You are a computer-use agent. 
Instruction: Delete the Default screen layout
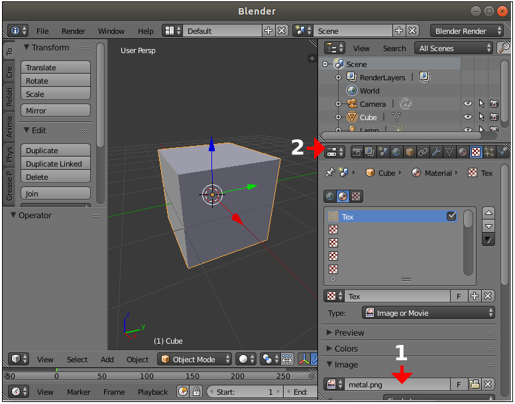pyautogui.click(x=282, y=31)
